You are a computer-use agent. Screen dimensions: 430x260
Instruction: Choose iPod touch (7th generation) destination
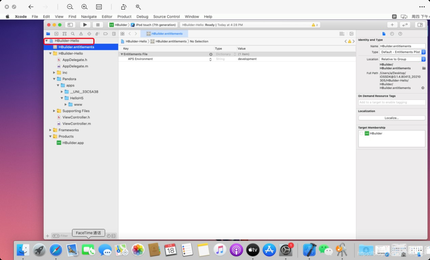(x=153, y=25)
